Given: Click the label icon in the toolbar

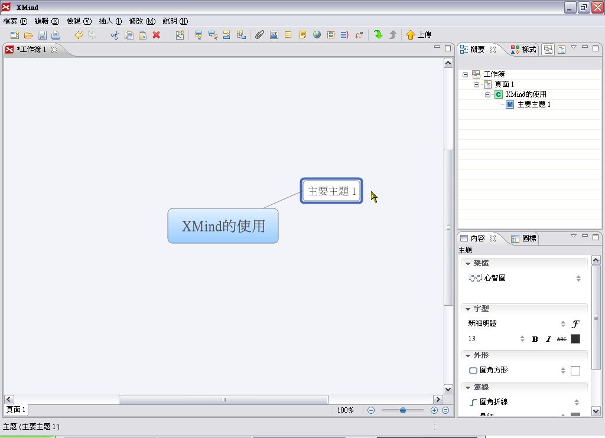Looking at the screenshot, I should click(288, 35).
